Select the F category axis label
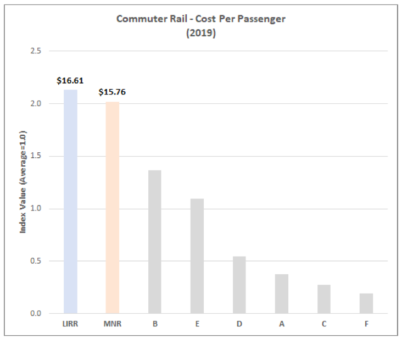Screen dimensions: 402x338 [366, 324]
